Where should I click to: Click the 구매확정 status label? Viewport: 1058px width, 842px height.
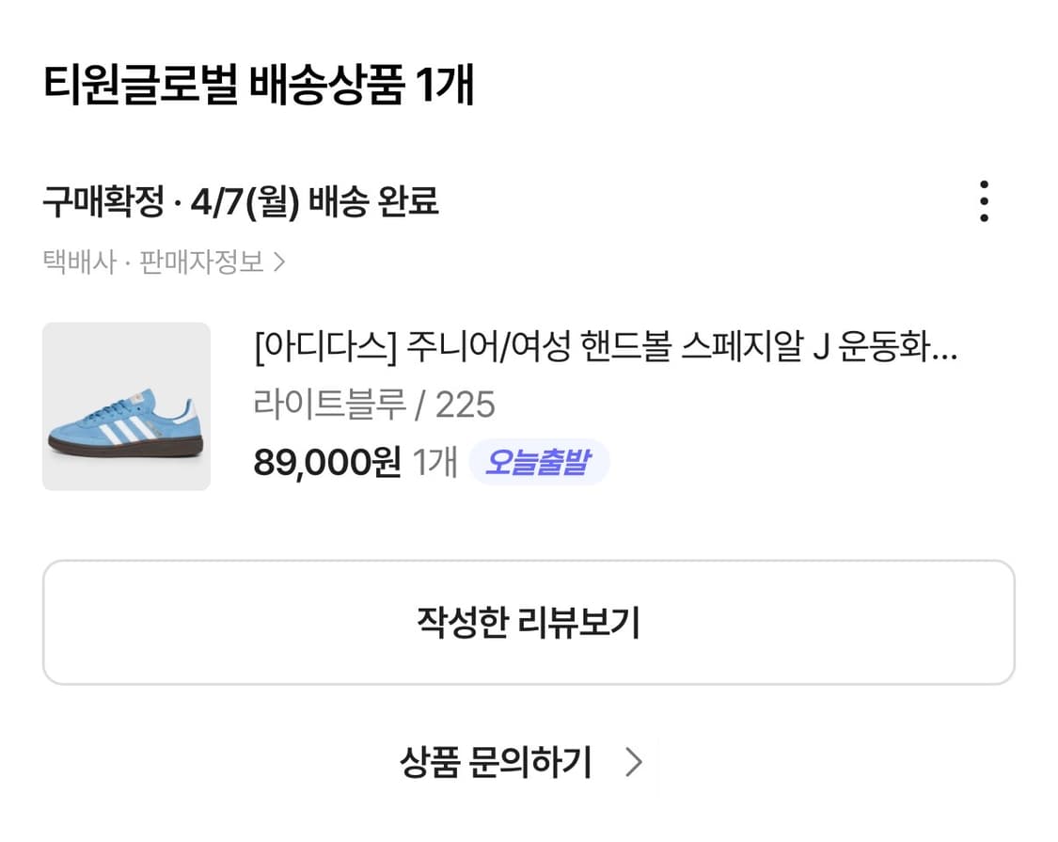(103, 201)
